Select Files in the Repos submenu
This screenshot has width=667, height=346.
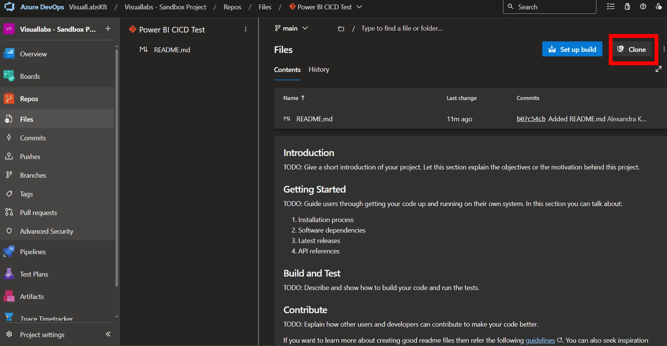[x=57, y=119]
